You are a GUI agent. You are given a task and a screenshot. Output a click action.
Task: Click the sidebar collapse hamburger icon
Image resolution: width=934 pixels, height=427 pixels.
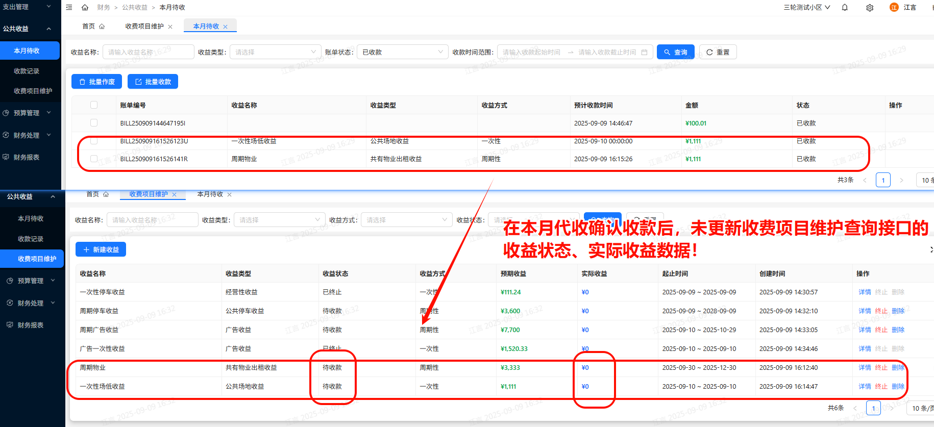point(69,7)
